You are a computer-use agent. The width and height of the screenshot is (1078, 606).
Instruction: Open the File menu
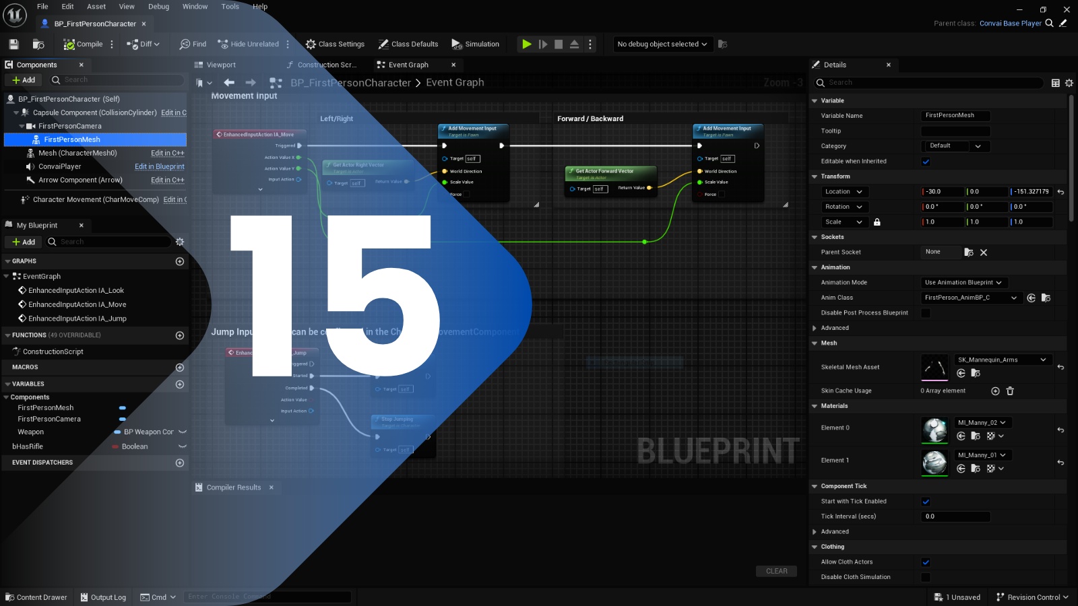pos(42,7)
